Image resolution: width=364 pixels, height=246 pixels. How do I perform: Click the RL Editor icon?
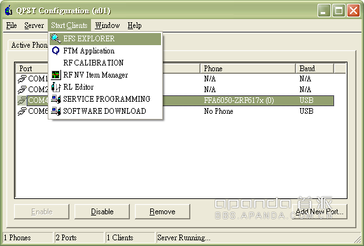click(x=56, y=87)
